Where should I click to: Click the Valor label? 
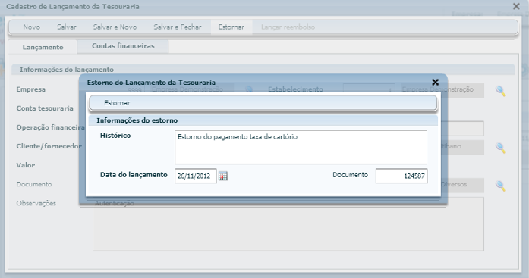(26, 165)
